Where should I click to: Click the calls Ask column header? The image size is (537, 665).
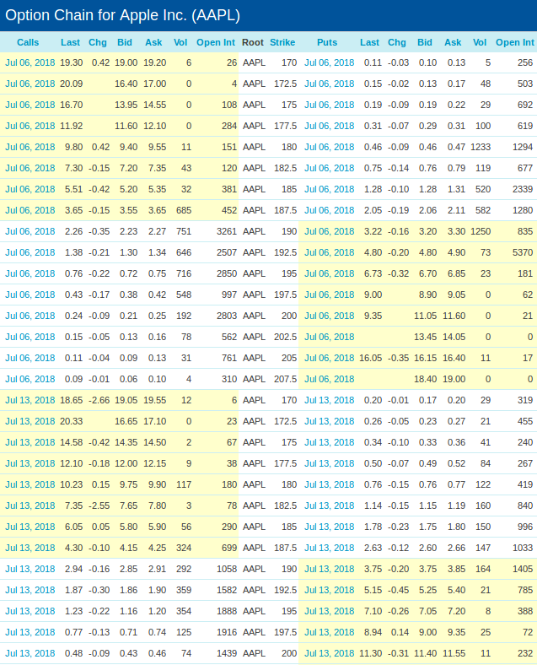pyautogui.click(x=153, y=42)
